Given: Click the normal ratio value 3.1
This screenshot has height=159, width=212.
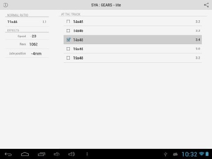Looking at the screenshot, I should pos(45,22).
